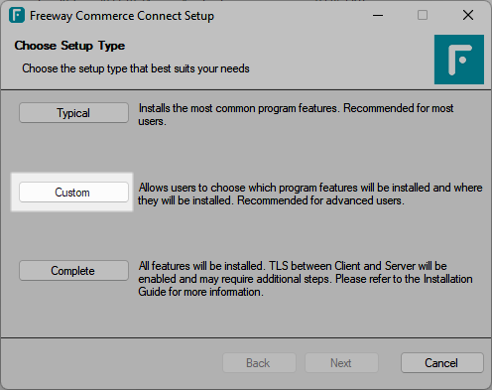Click the disabled maximize window icon
The image size is (492, 390).
423,15
